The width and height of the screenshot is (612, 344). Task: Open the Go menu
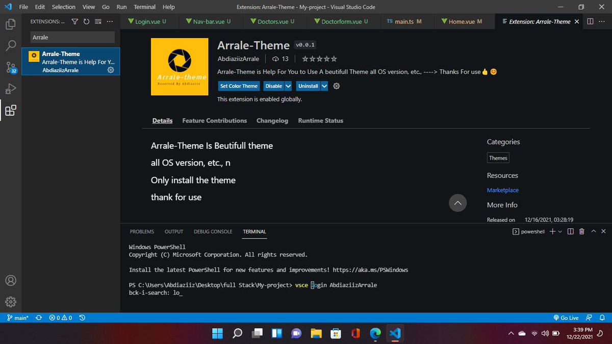coord(106,7)
